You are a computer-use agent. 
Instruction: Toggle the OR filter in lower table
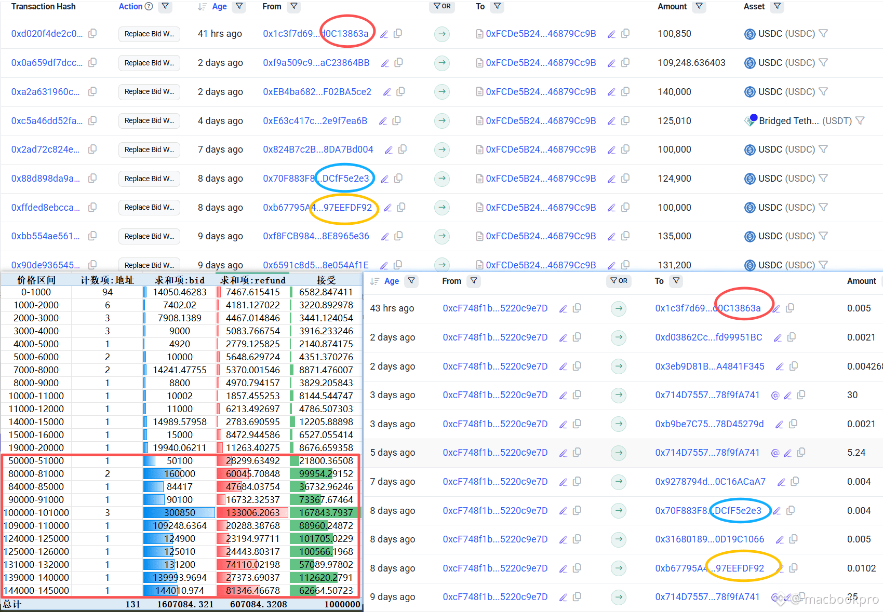(x=619, y=281)
